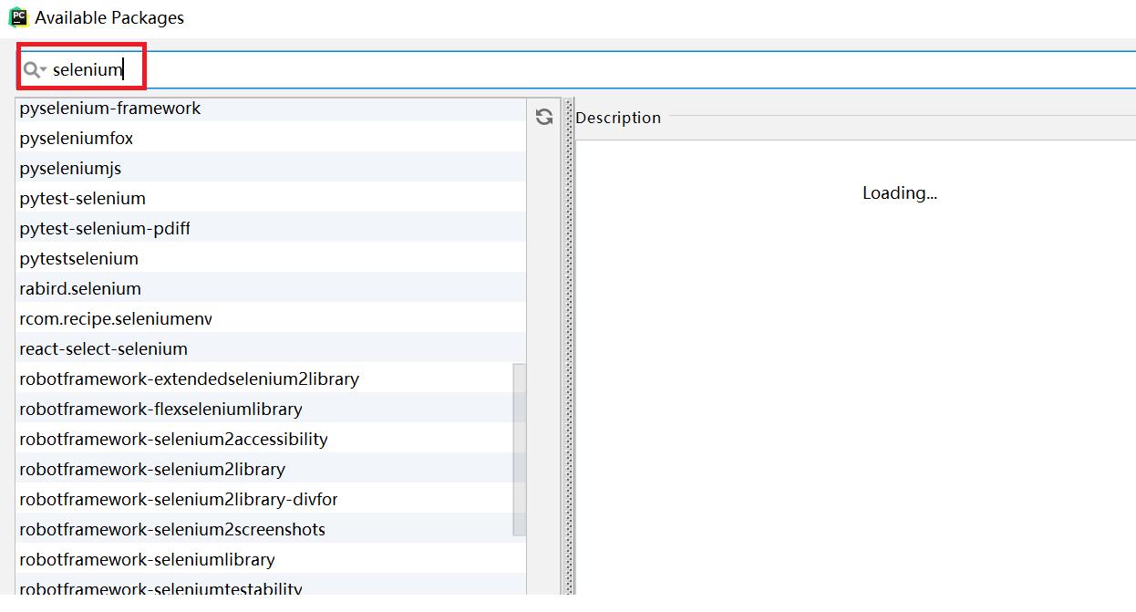Screen dimensions: 1136x612
Task: Pick robotframework-selenium2library package
Action: pos(152,470)
